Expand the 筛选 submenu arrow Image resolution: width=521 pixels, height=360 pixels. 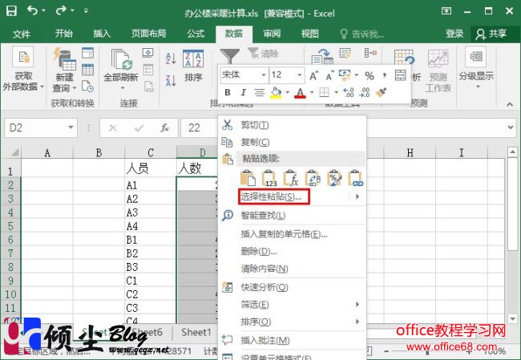(x=357, y=304)
